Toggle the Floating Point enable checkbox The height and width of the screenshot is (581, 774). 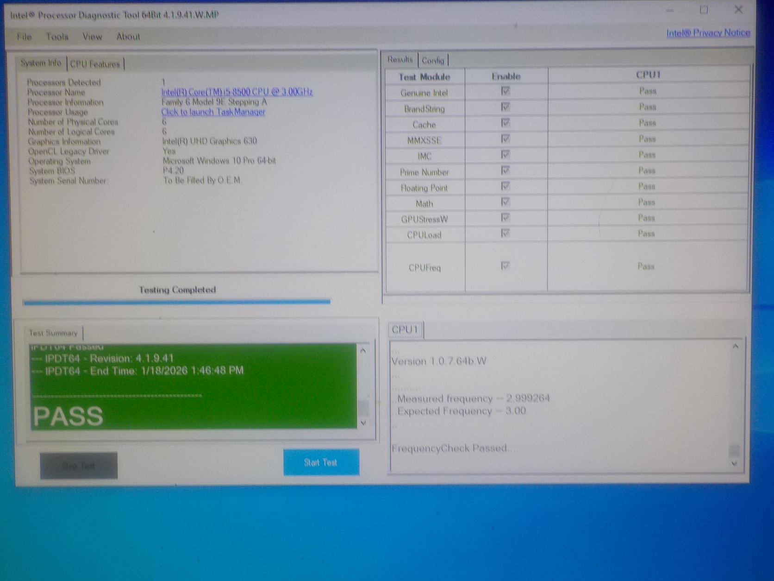506,186
